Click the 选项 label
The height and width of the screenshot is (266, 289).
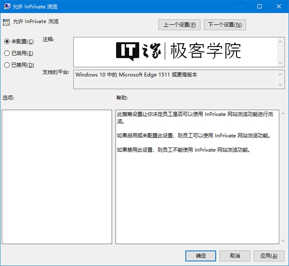pos(8,97)
